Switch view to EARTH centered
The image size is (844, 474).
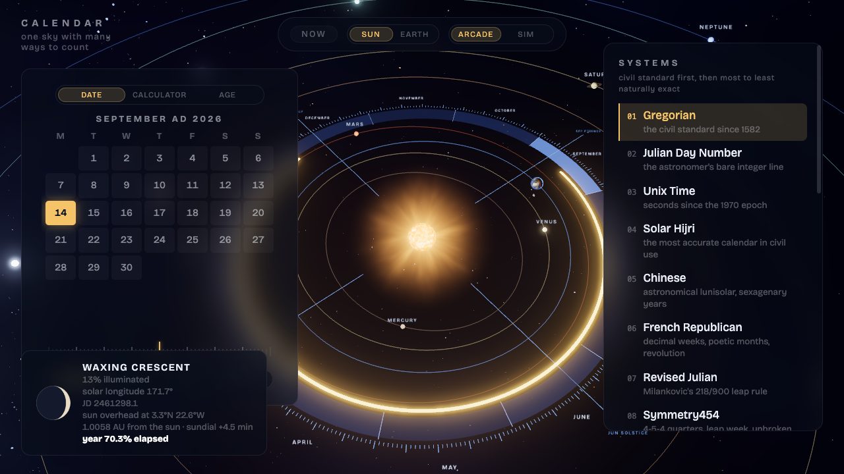[x=414, y=34]
